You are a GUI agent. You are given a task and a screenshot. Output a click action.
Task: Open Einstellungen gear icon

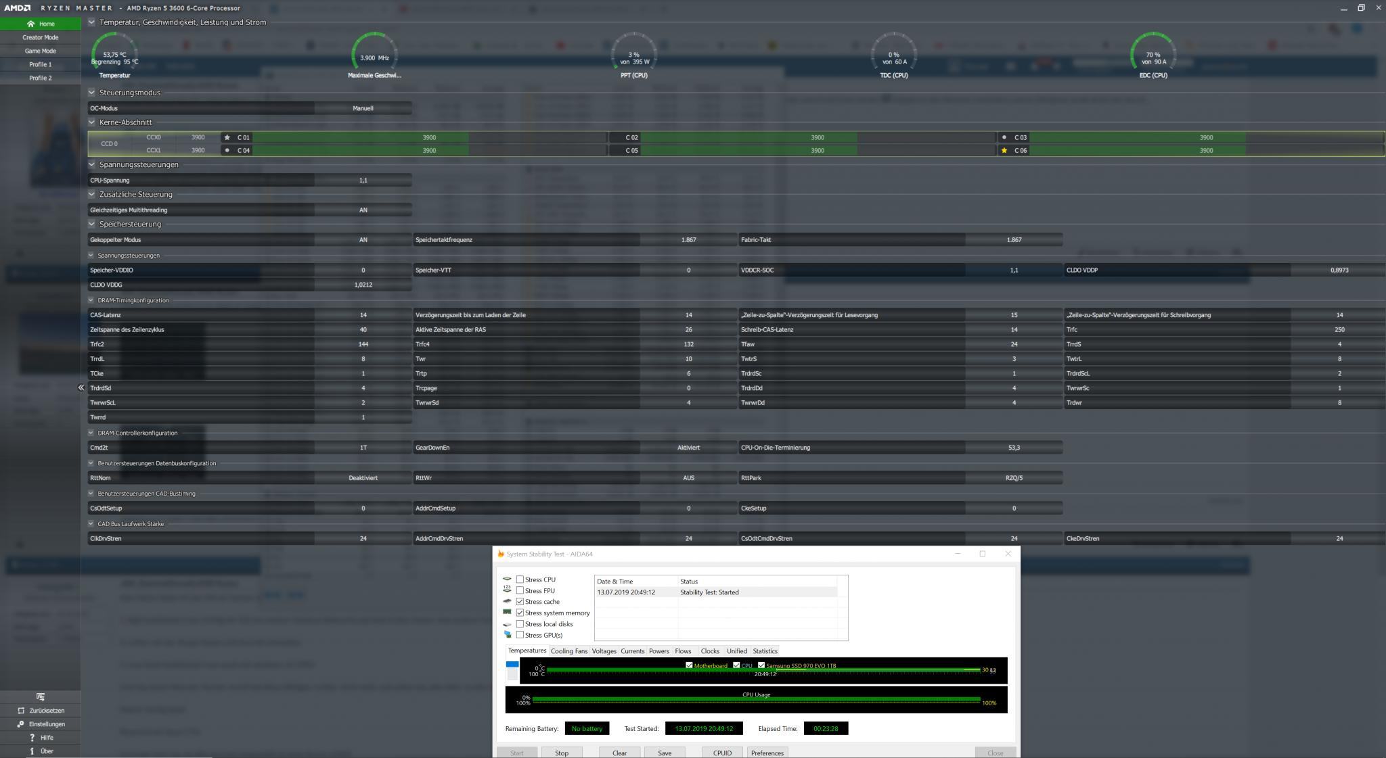(x=21, y=724)
